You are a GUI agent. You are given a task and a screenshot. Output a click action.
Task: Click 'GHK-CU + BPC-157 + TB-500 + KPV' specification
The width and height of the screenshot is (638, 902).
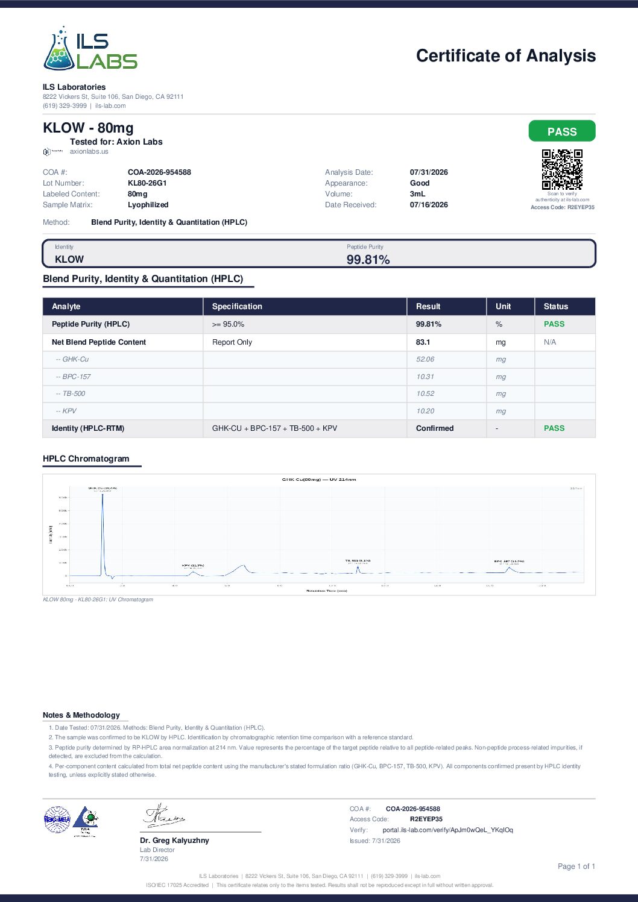(x=275, y=428)
